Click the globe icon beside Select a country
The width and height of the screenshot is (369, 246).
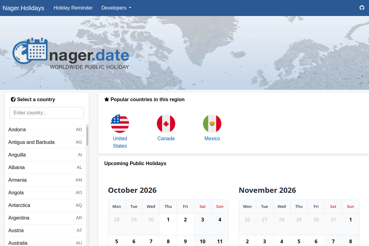click(13, 99)
